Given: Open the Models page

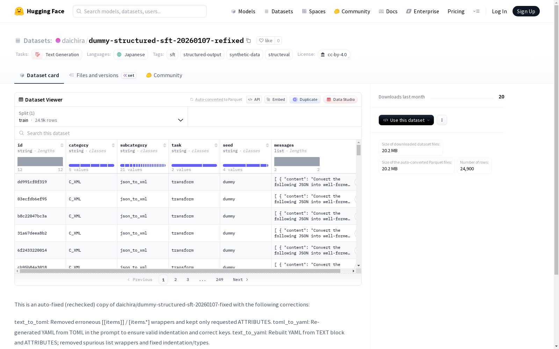Looking at the screenshot, I should coord(243,11).
